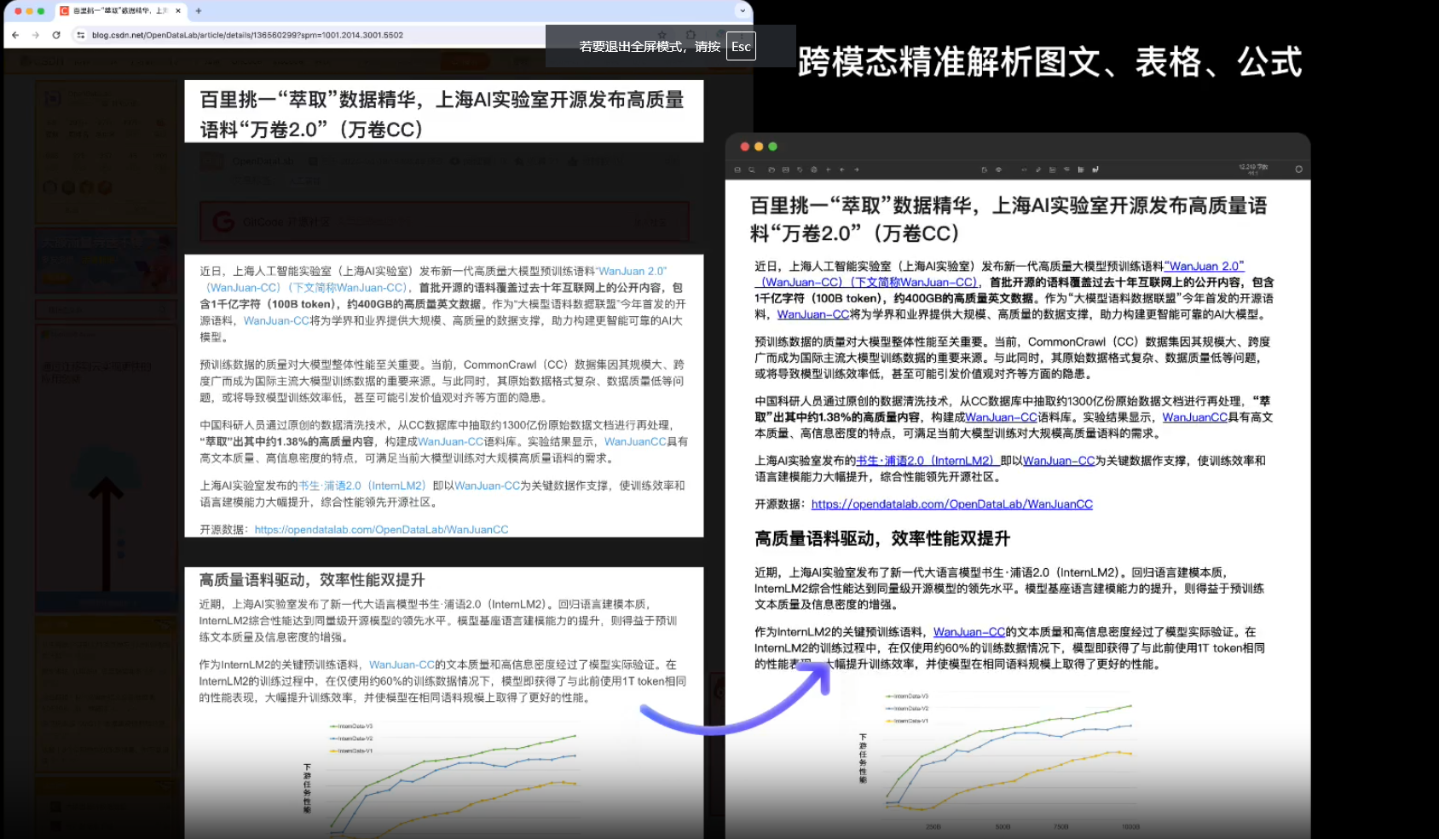The width and height of the screenshot is (1439, 839).
Task: Click the browser forward arrow button
Action: 35,35
